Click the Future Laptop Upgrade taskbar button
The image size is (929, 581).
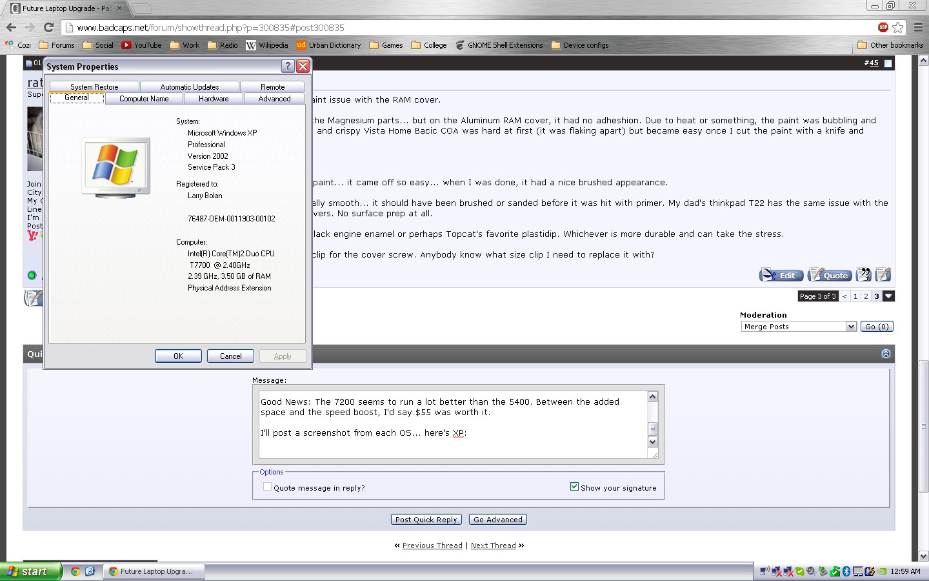tap(154, 571)
